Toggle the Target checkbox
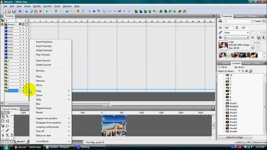 point(253,21)
